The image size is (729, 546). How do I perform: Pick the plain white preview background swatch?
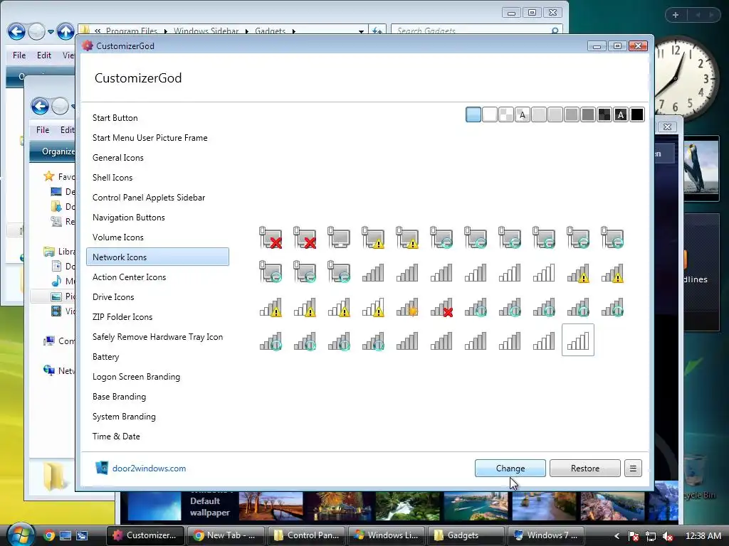(x=490, y=114)
